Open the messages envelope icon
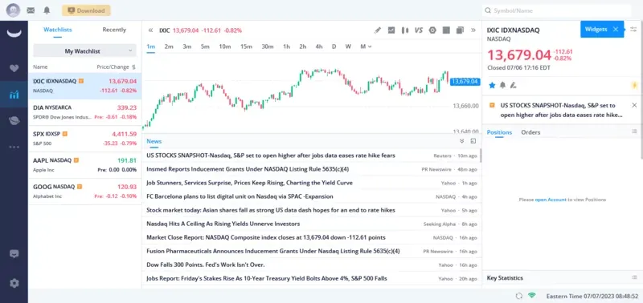The width and height of the screenshot is (643, 303). click(x=31, y=10)
